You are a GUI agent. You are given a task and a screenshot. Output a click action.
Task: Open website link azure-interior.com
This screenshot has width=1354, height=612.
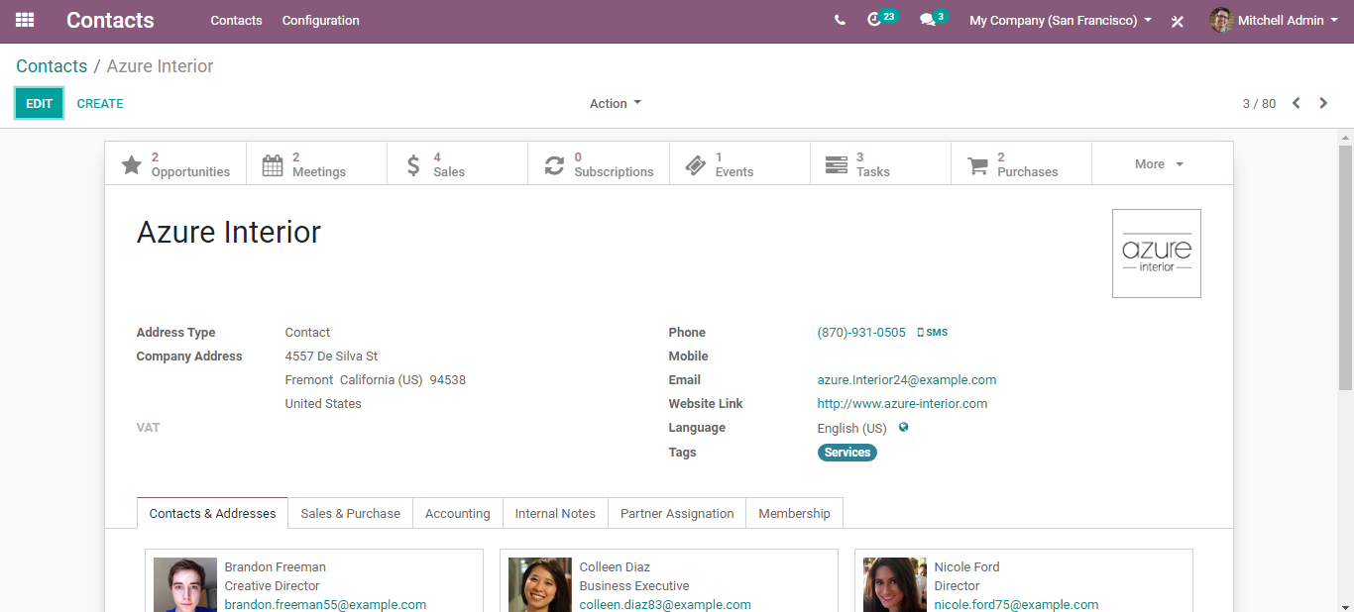902,404
